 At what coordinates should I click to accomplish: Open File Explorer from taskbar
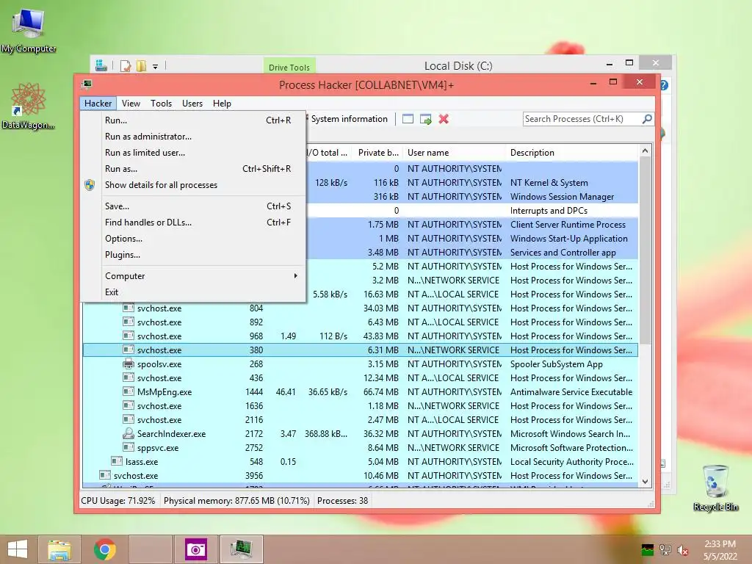[59, 549]
